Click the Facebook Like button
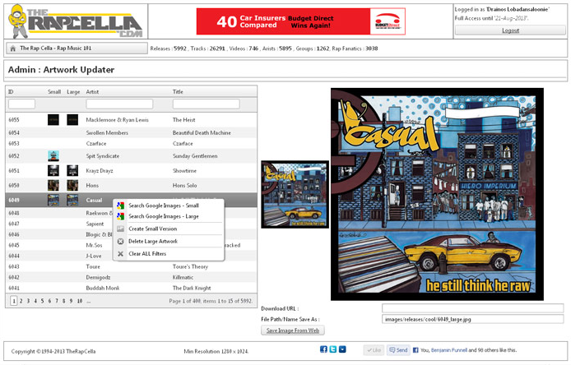The image size is (571, 365). coord(374,350)
